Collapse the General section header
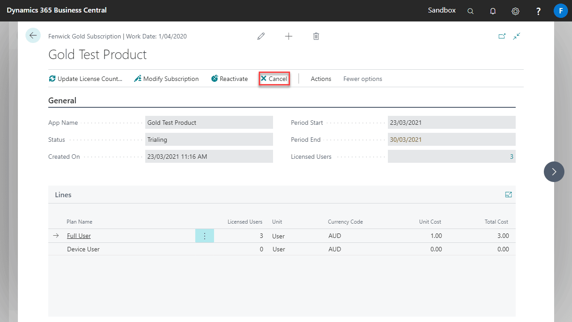This screenshot has width=572, height=322. click(62, 101)
